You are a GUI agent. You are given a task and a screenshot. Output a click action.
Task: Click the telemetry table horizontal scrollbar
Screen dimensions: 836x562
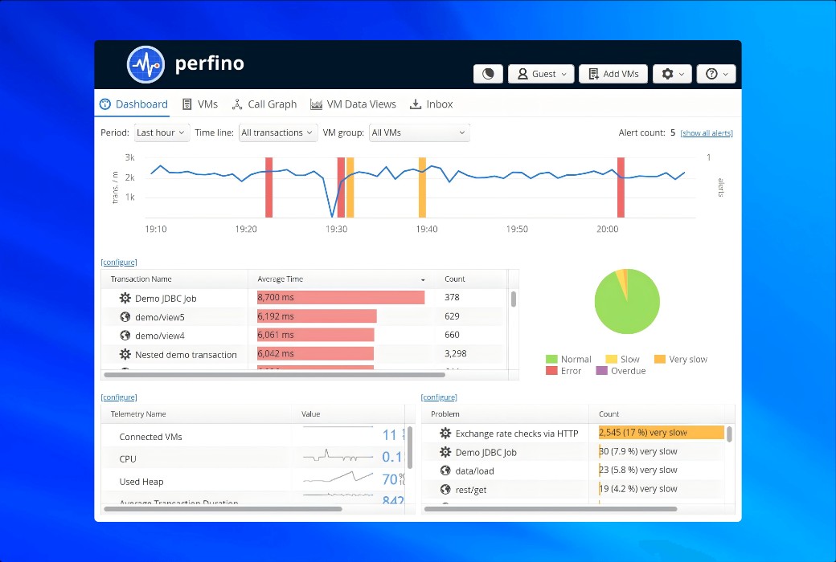(223, 509)
